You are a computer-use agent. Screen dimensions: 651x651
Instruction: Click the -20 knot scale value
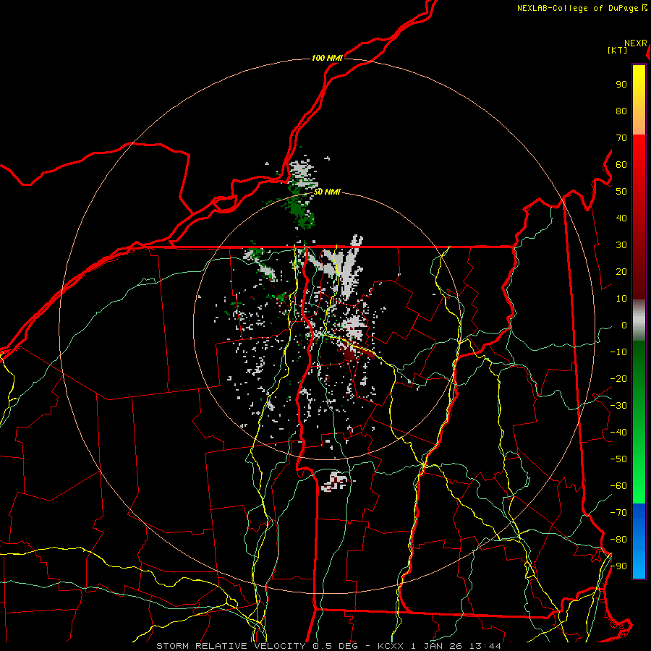coord(618,379)
